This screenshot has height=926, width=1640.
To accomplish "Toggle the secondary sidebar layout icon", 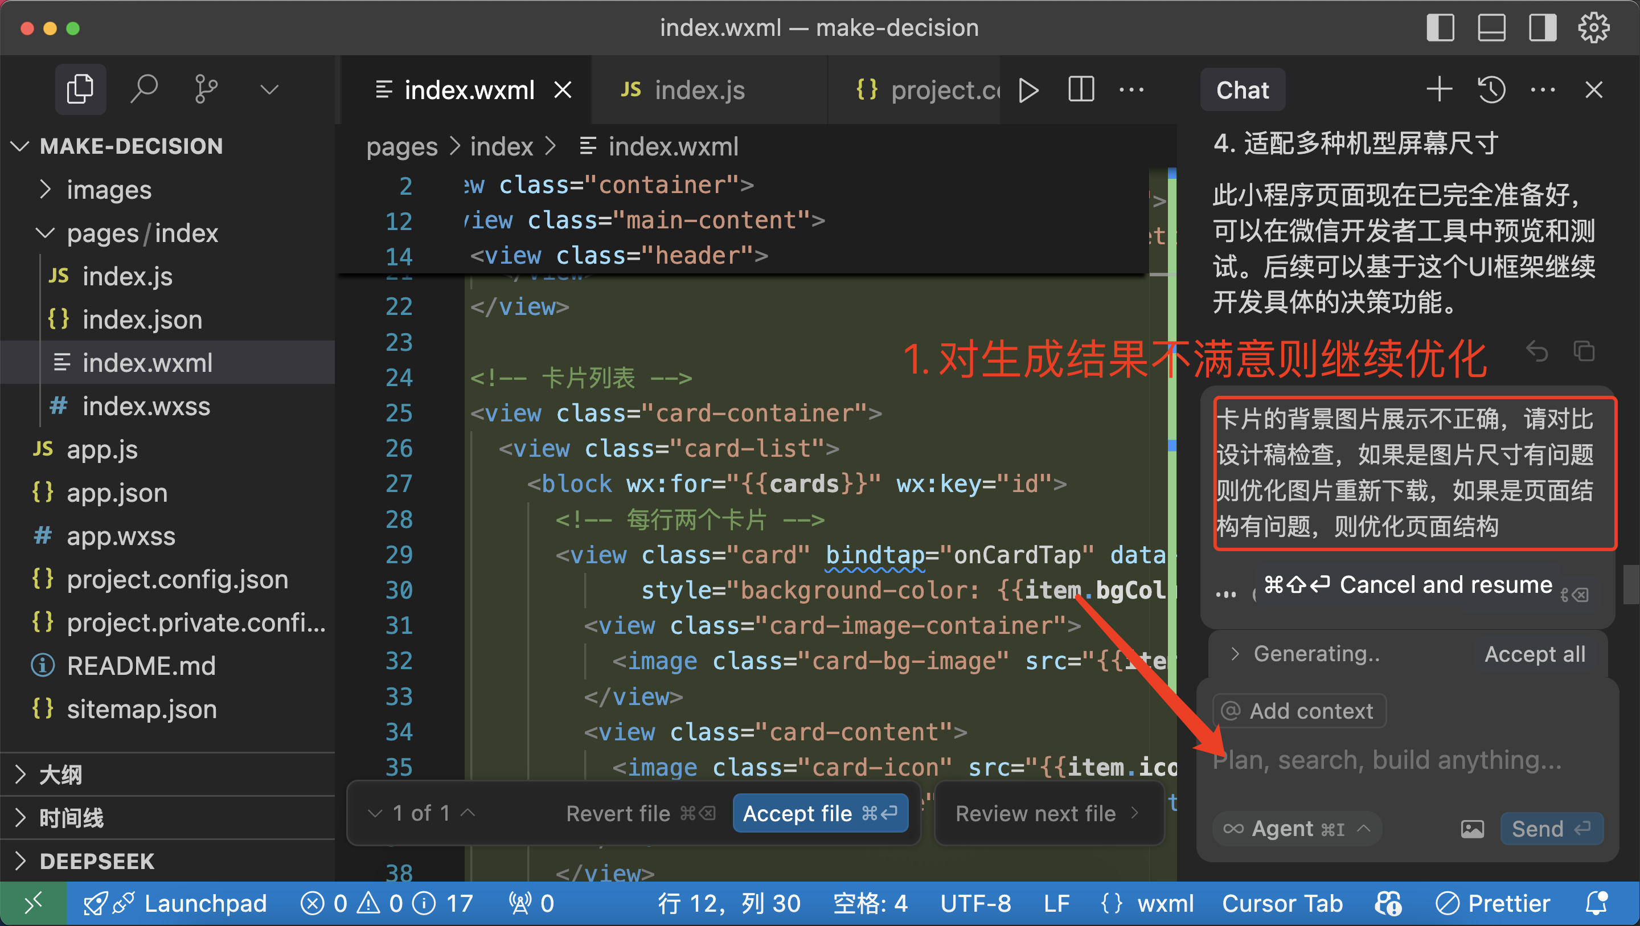I will 1543,28.
